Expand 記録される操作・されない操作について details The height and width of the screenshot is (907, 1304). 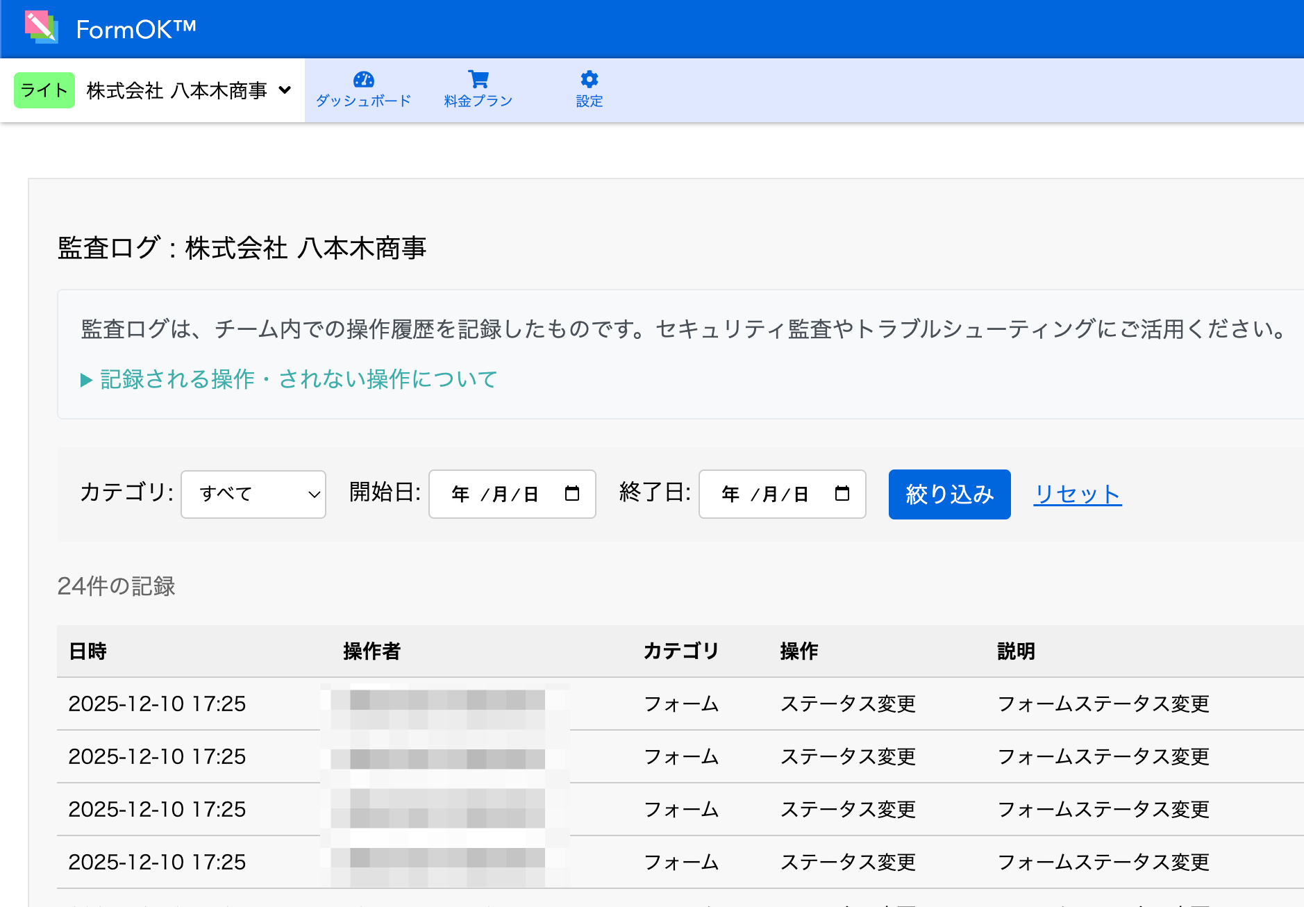289,379
